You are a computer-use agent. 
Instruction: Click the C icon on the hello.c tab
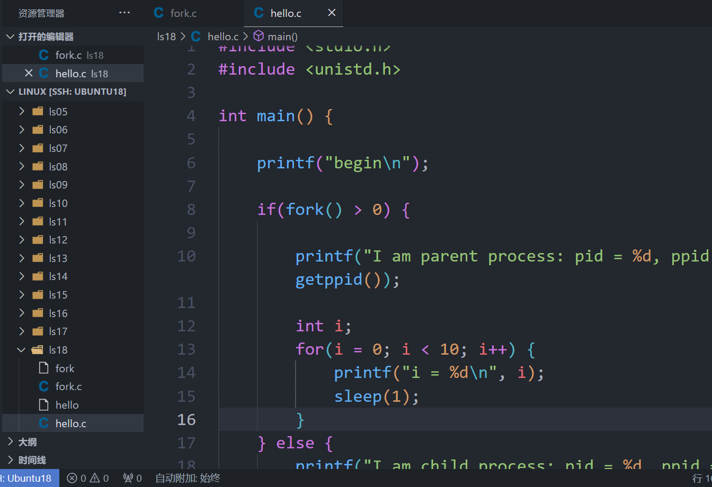259,13
